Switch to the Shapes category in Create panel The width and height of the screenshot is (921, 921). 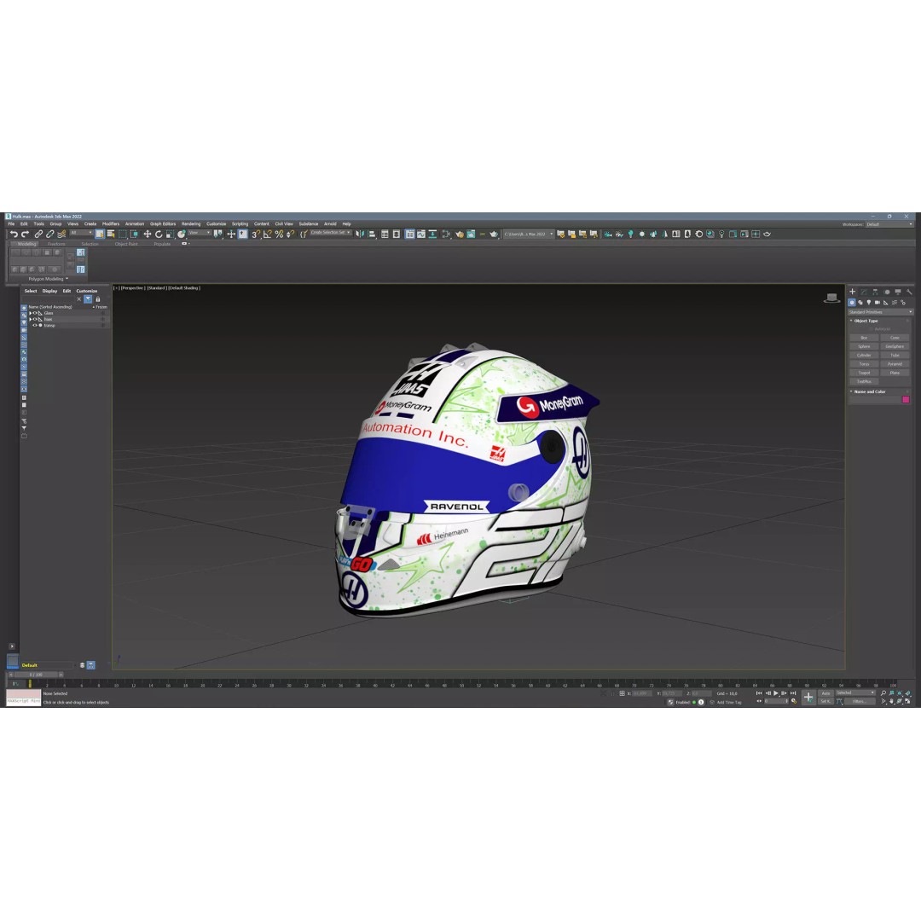click(x=860, y=303)
